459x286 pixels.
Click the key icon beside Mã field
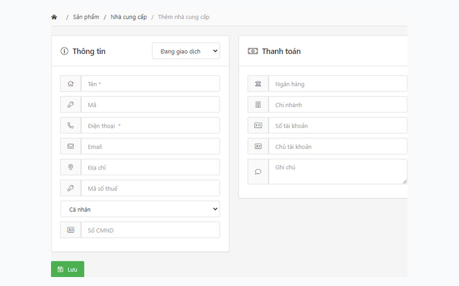pyautogui.click(x=71, y=105)
